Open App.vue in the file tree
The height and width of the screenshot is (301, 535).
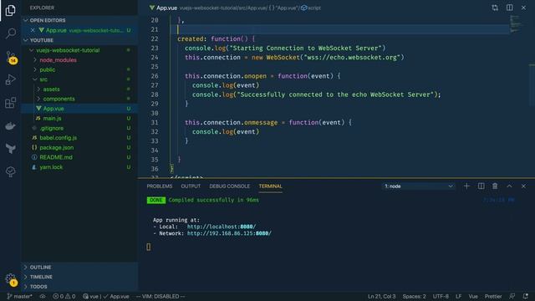(80, 109)
